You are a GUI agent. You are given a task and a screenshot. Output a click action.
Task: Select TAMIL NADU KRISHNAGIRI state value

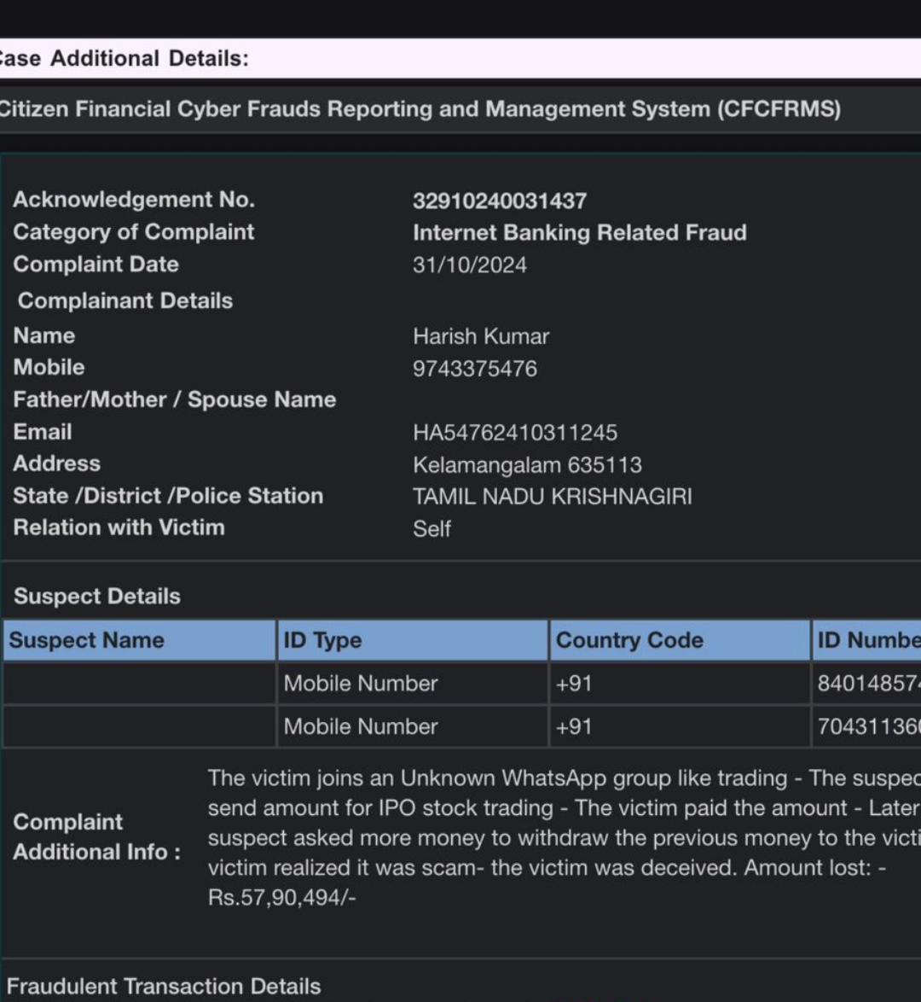[552, 497]
